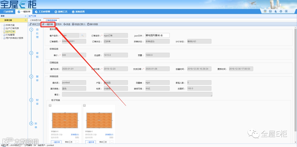The image size is (297, 147).
Task: Click 一键拆单 on the YYS61-1 card
Action: tap(56, 142)
